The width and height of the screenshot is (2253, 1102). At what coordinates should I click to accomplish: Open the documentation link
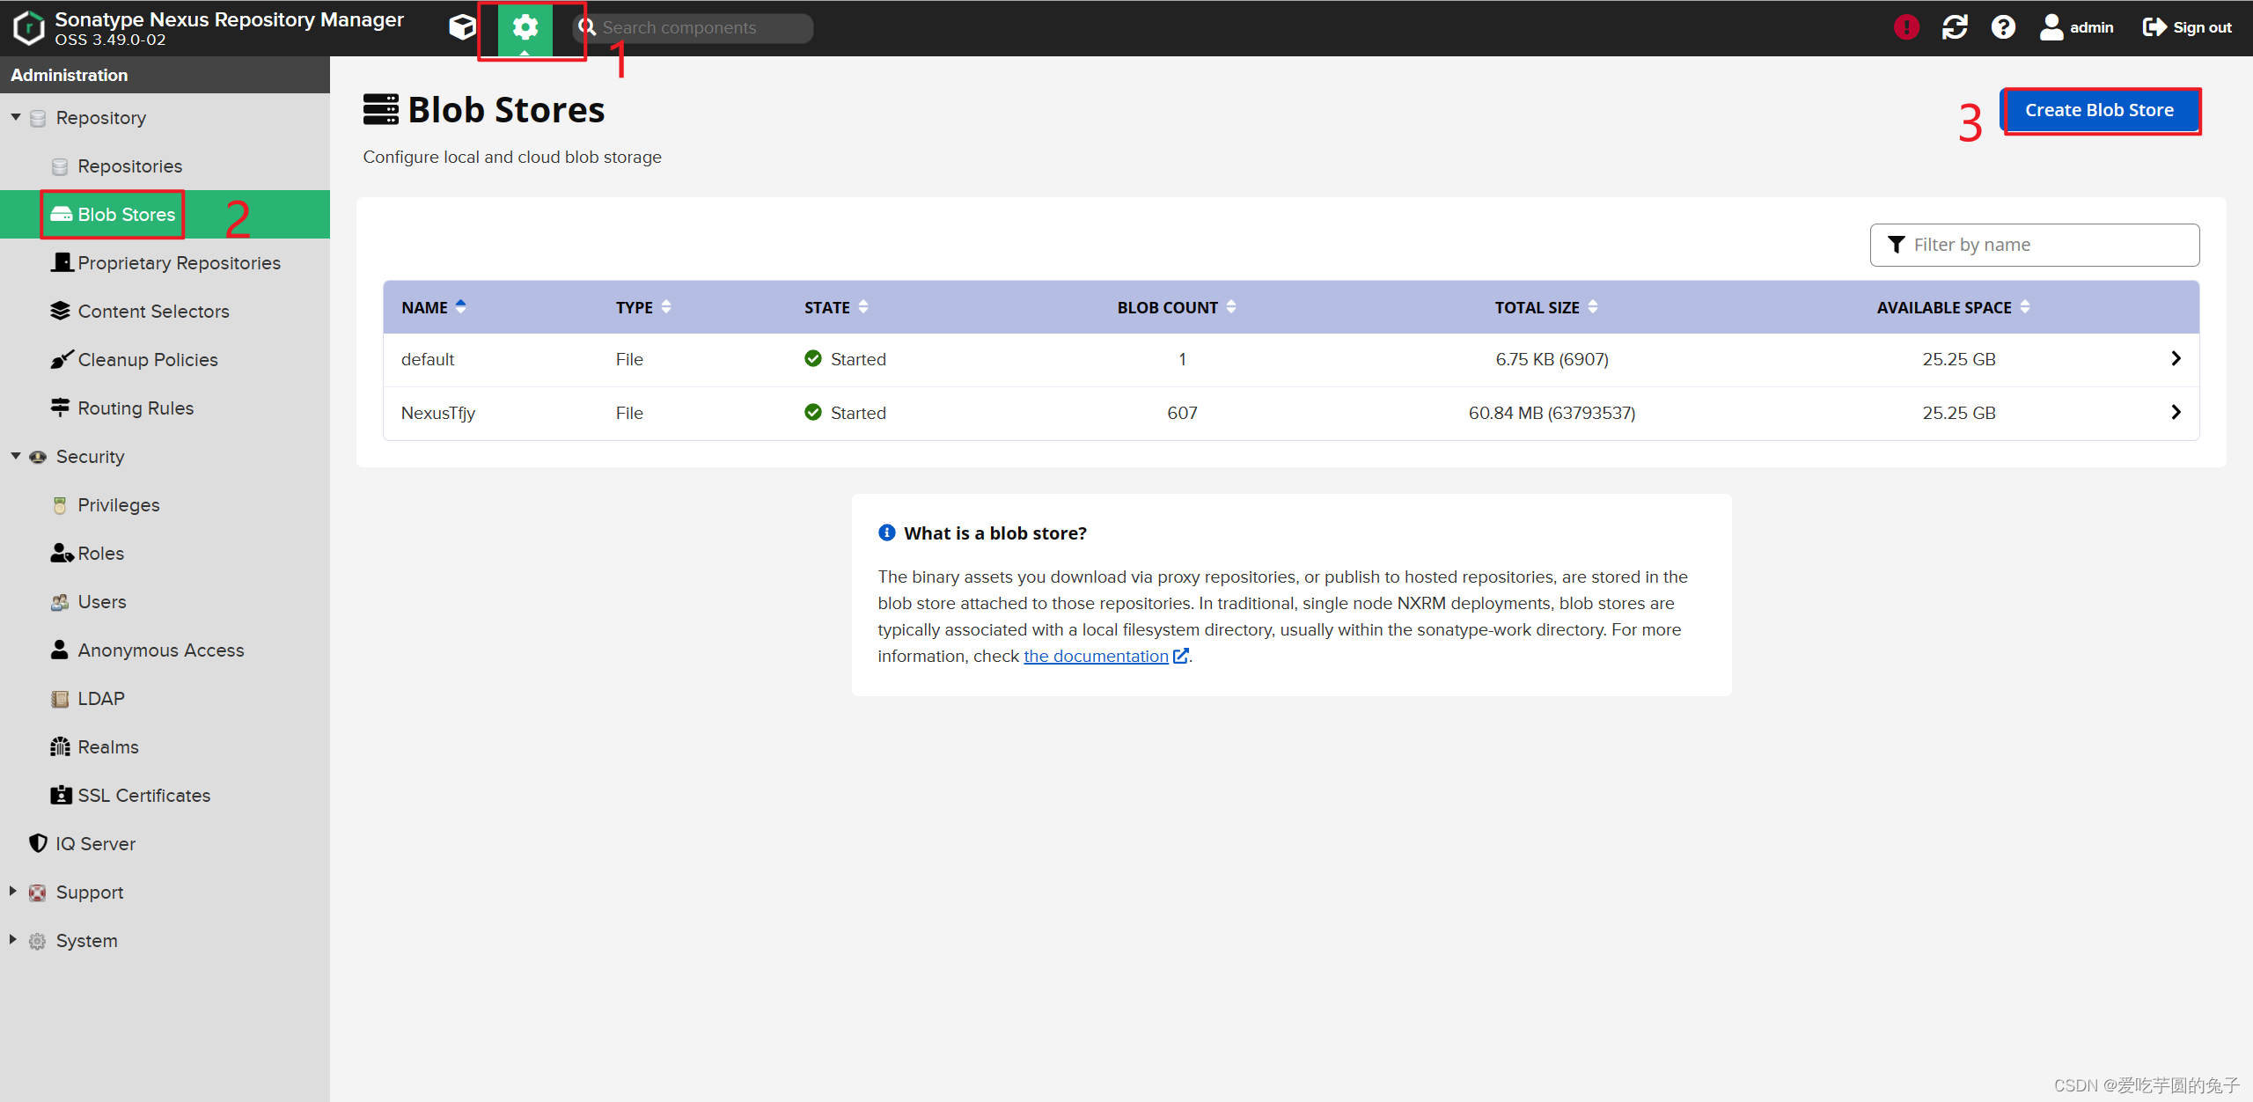point(1096,656)
